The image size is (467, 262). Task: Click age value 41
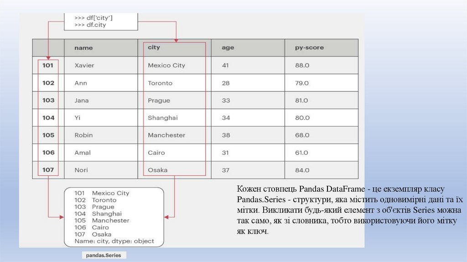(x=225, y=65)
